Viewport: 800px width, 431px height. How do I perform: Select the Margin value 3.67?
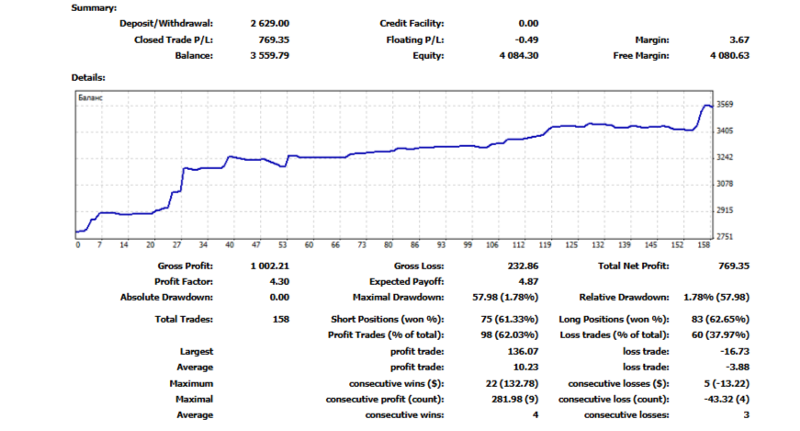pyautogui.click(x=739, y=40)
